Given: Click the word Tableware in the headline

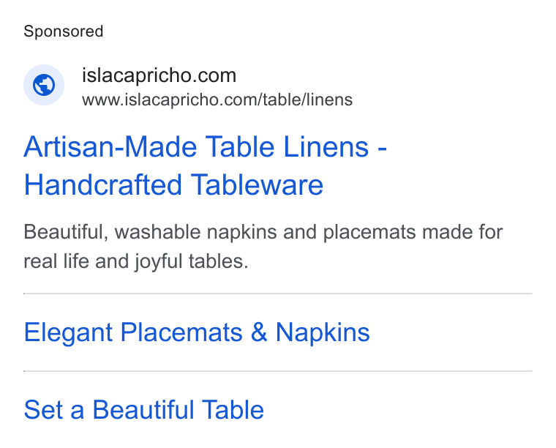Looking at the screenshot, I should [257, 184].
